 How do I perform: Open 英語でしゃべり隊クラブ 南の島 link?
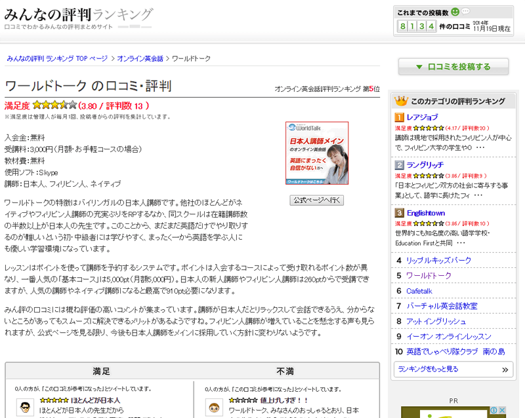pos(455,351)
